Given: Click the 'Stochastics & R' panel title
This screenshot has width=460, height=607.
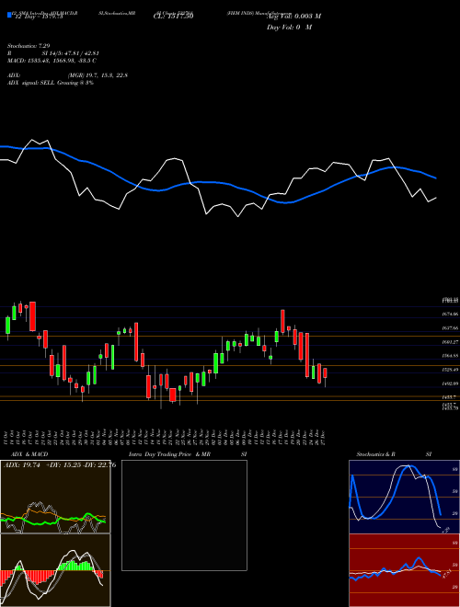Looking at the screenshot, I should (375, 454).
